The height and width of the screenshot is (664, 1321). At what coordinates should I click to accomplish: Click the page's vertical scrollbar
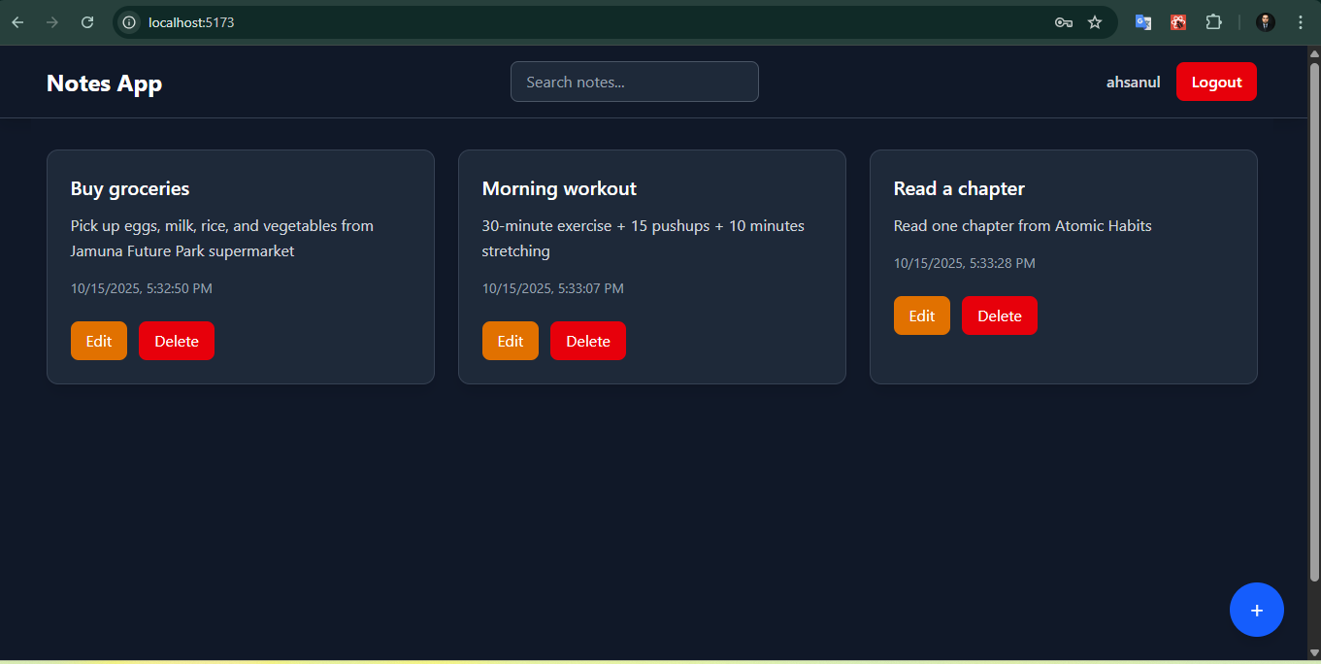pos(1314,320)
